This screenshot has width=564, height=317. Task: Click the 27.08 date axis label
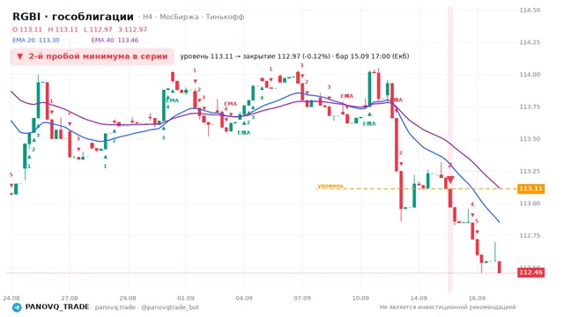(70, 298)
